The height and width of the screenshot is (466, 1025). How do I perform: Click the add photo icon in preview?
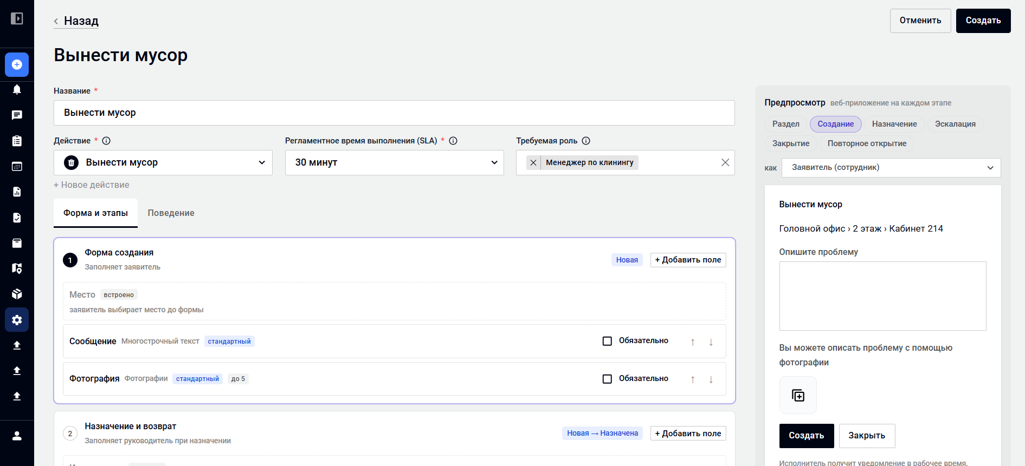click(x=798, y=395)
